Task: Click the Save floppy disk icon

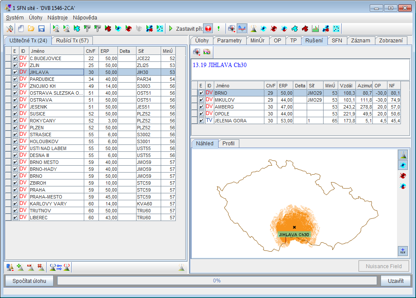Action: coord(42,29)
